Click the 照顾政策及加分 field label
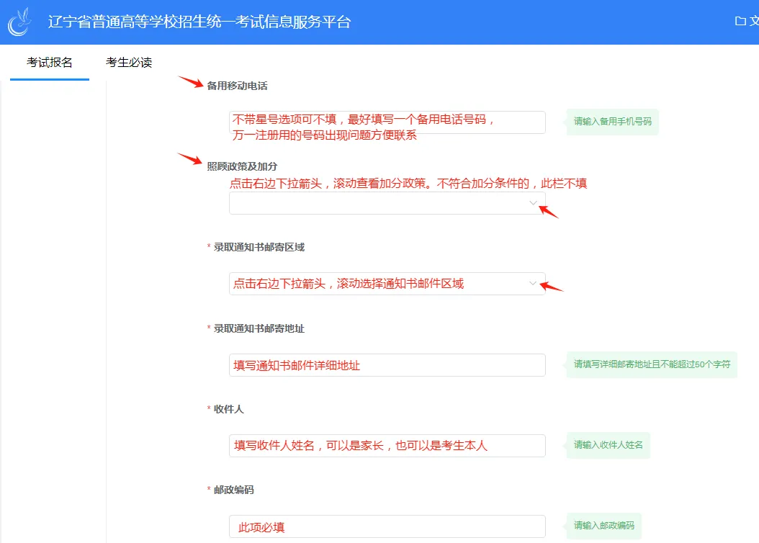Viewport: 759px width, 543px height. [x=242, y=166]
